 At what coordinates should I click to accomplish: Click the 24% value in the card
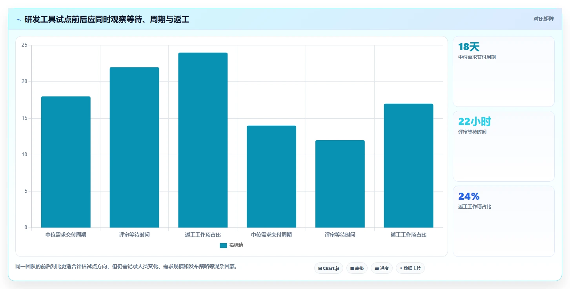(469, 197)
